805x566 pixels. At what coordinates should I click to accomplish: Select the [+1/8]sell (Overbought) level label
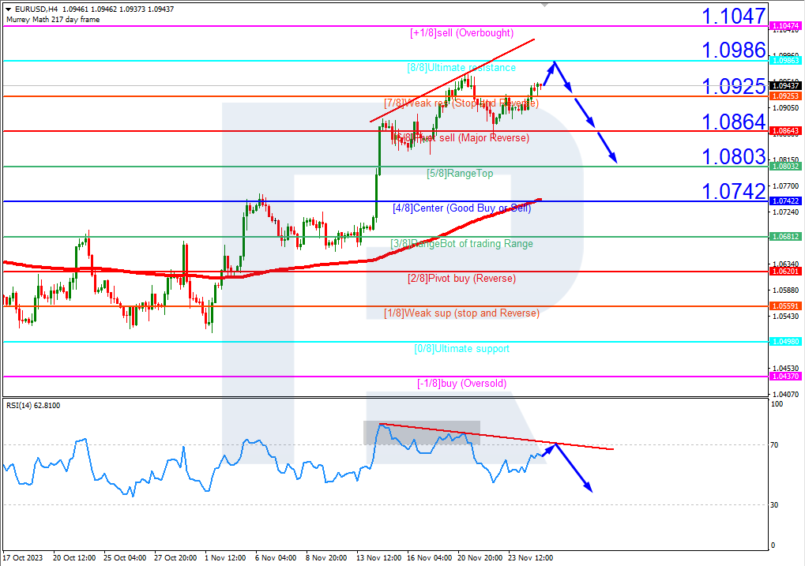[462, 33]
